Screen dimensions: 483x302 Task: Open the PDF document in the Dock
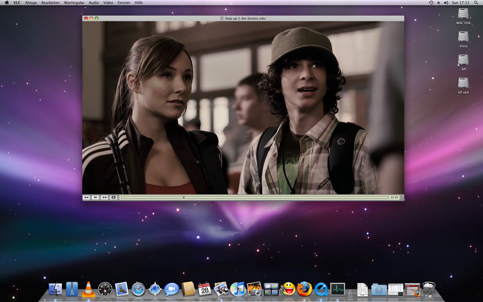(362, 289)
